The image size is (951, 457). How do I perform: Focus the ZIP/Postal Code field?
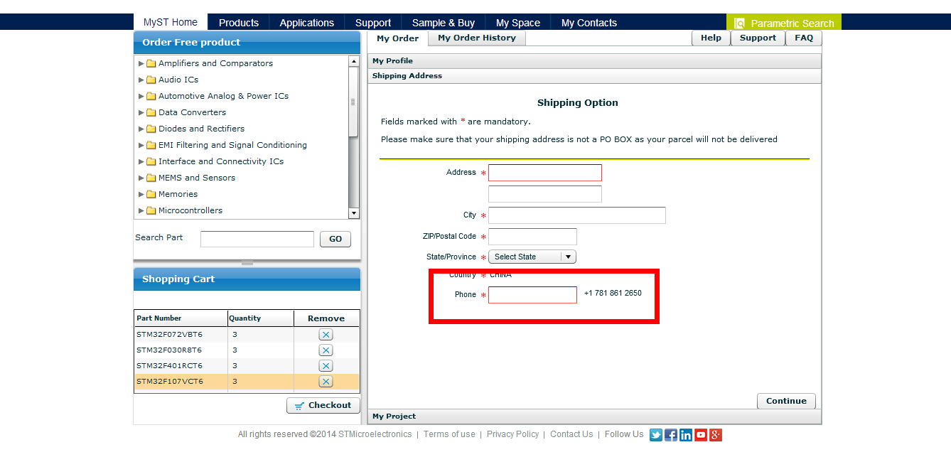[x=532, y=237]
